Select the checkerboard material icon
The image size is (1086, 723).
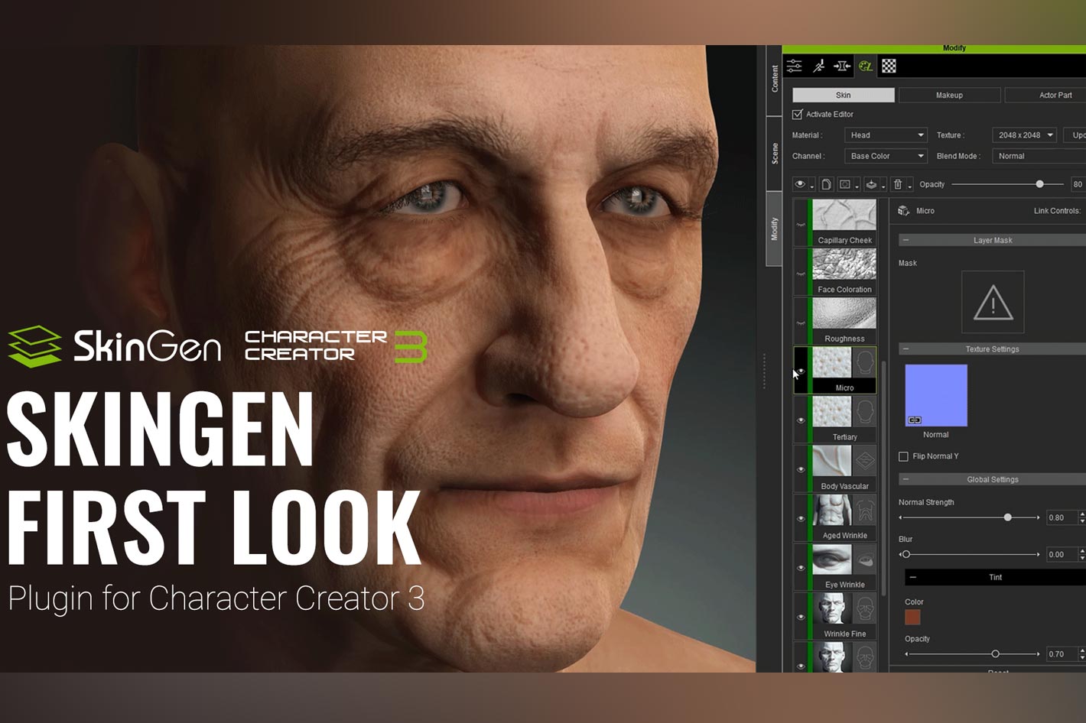click(x=889, y=66)
